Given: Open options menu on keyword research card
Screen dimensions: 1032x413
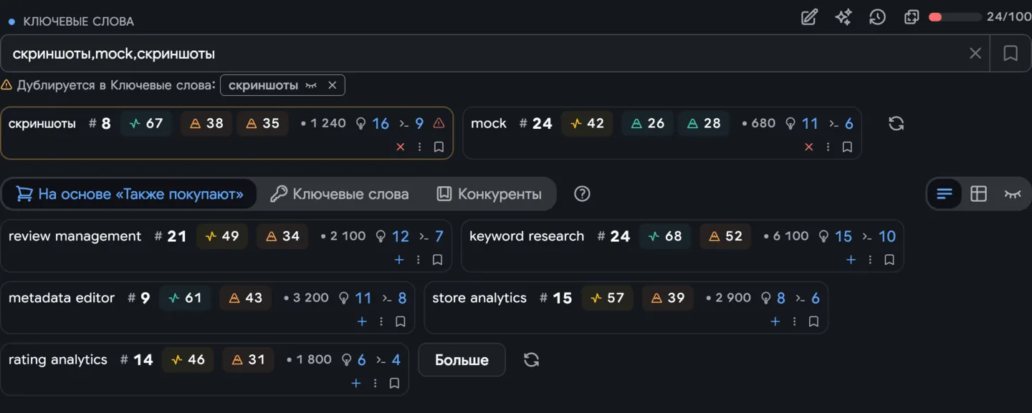Looking at the screenshot, I should click(870, 260).
